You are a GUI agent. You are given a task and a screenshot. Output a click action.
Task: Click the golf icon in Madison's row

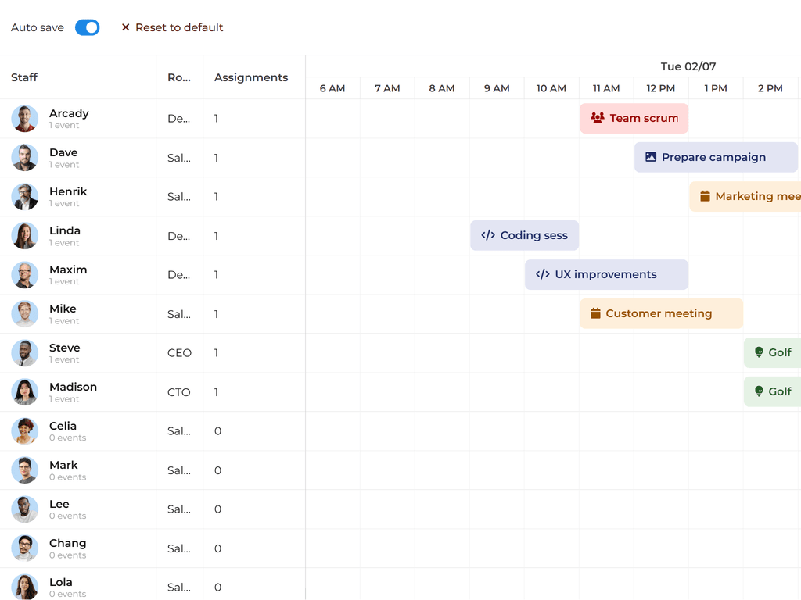pos(759,391)
